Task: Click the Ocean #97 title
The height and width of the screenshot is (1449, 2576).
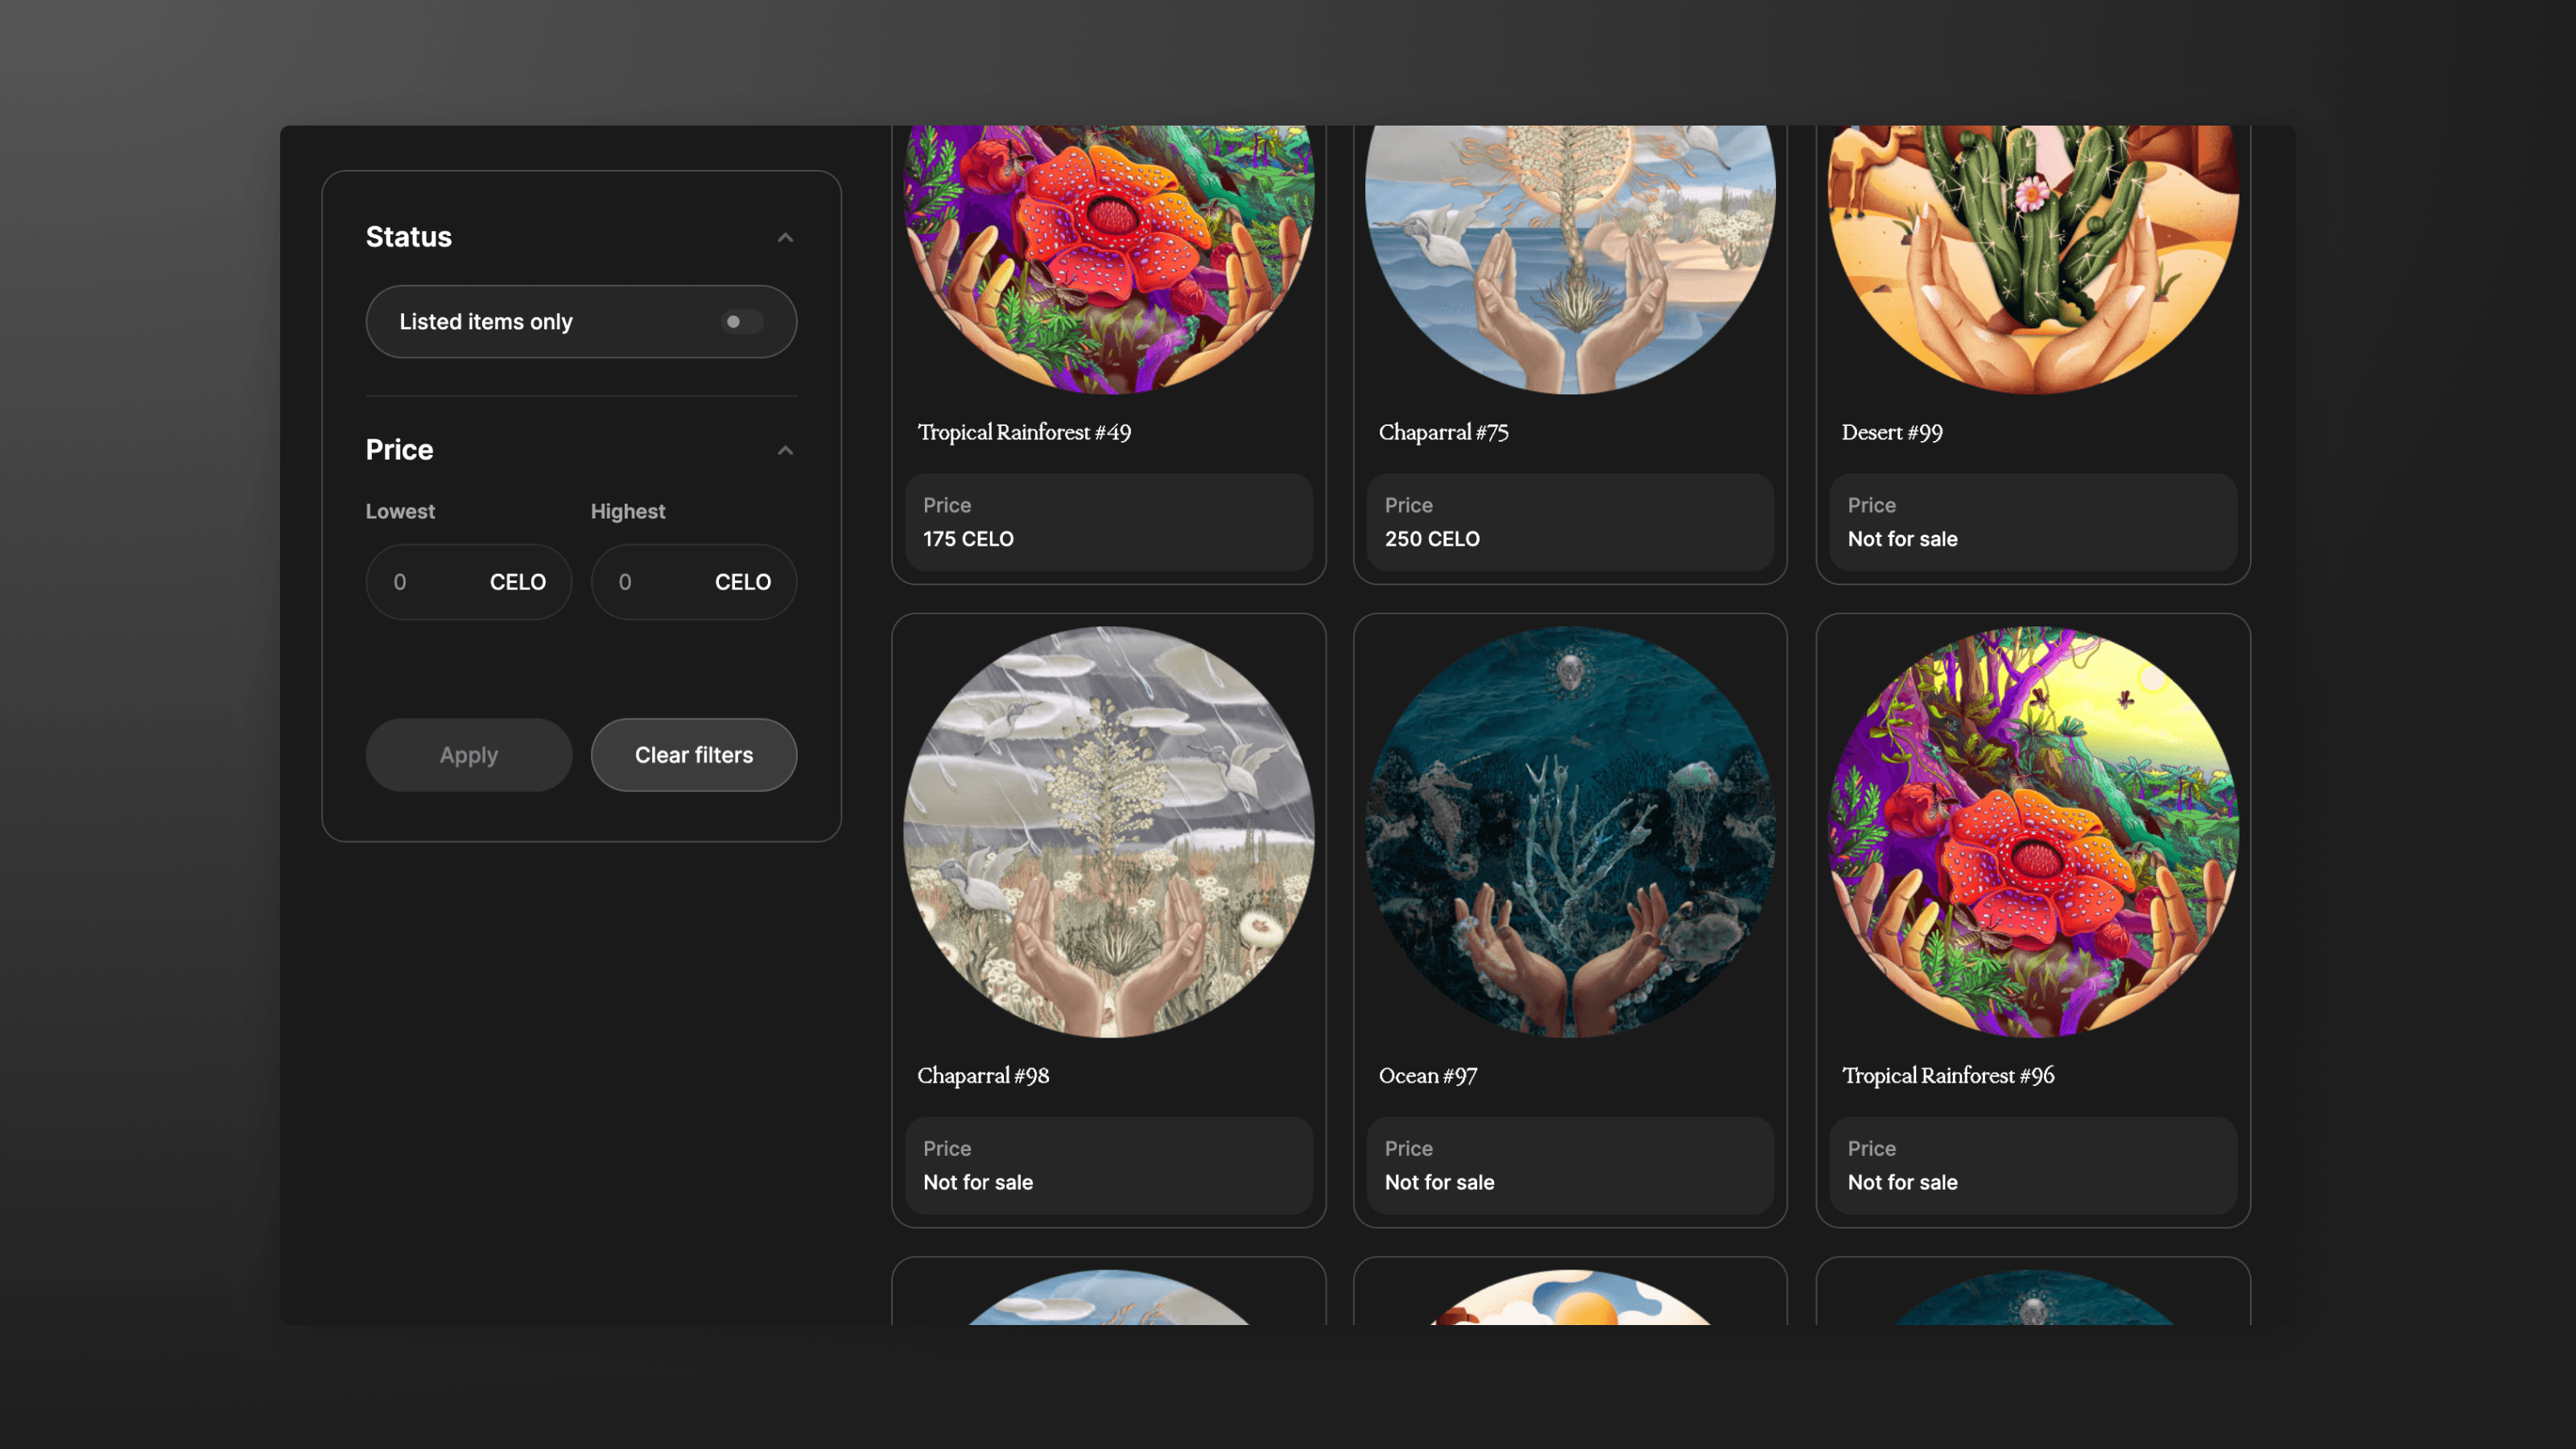Action: coord(1427,1076)
